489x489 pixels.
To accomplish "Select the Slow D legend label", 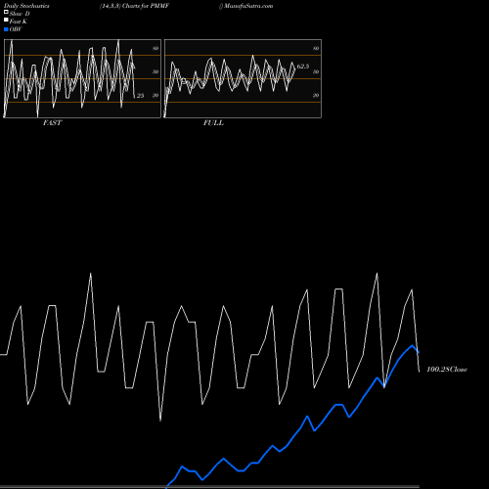I will tap(20, 14).
